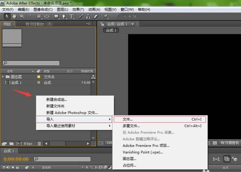Image resolution: width=241 pixels, height=172 pixels.
Task: Select the Eraser tool
Action: pyautogui.click(x=96, y=16)
